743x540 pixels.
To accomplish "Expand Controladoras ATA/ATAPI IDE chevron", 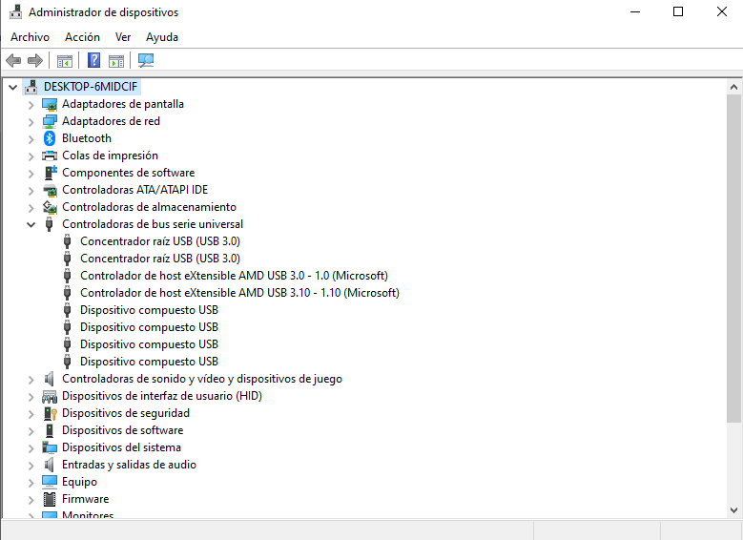I will pyautogui.click(x=31, y=191).
